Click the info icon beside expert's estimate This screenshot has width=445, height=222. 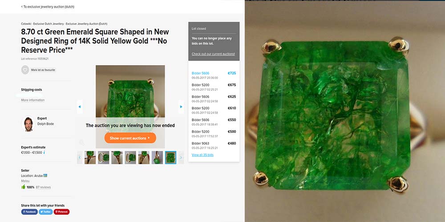click(x=44, y=152)
